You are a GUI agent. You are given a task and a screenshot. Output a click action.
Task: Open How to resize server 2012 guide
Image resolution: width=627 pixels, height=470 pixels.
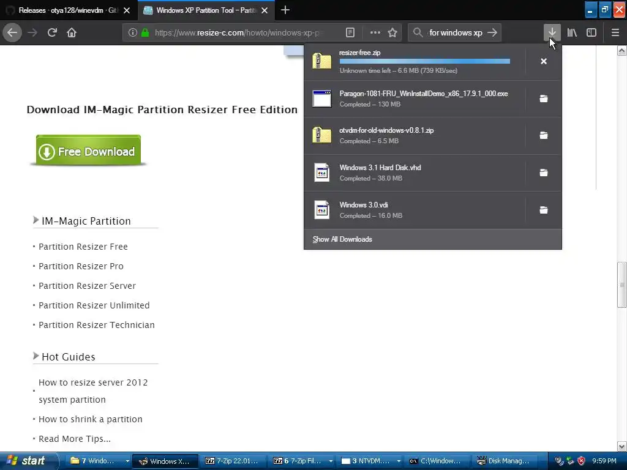[93, 391]
